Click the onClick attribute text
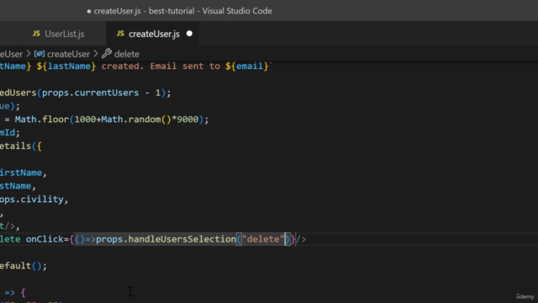 coord(45,239)
